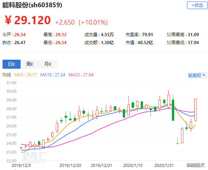Click the 52周最高 value 31.09

tap(193, 35)
